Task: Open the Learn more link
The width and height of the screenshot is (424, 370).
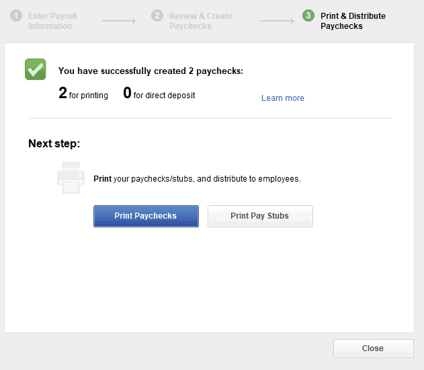Action: (283, 98)
